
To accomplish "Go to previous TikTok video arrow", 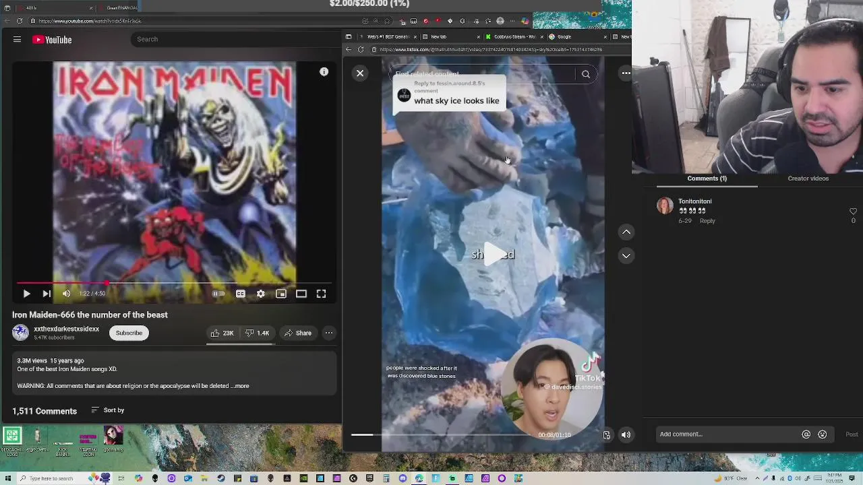I will pos(626,232).
